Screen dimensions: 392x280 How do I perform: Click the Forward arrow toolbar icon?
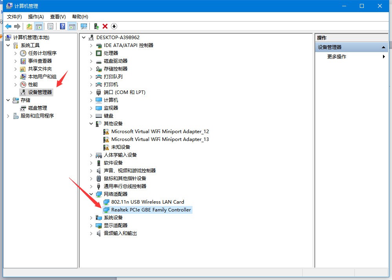click(x=17, y=26)
